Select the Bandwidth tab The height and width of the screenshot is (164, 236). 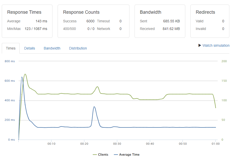(52, 48)
